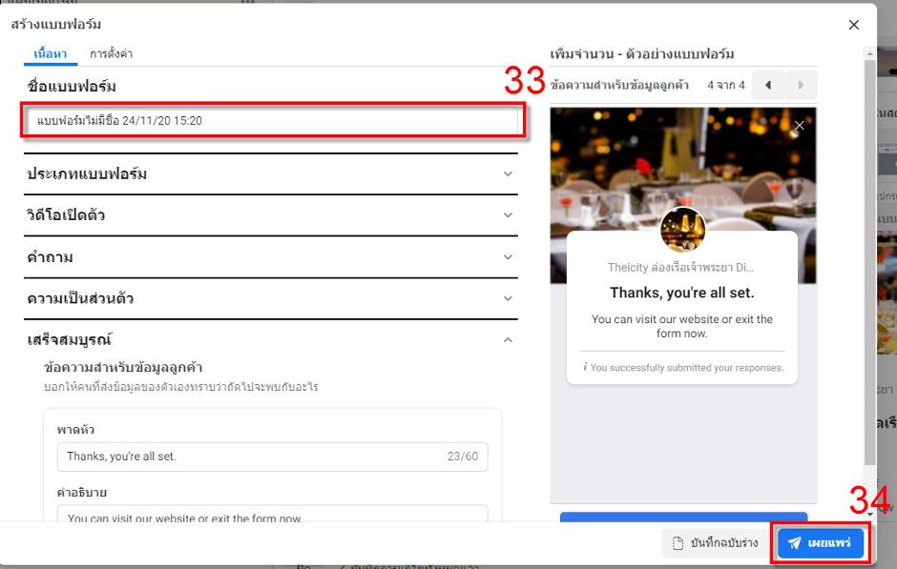
Task: Select the เนื้อหา tab
Action: 51,54
